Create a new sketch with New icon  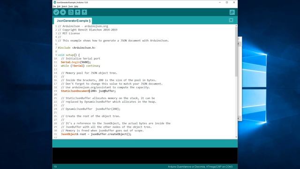(71, 12)
